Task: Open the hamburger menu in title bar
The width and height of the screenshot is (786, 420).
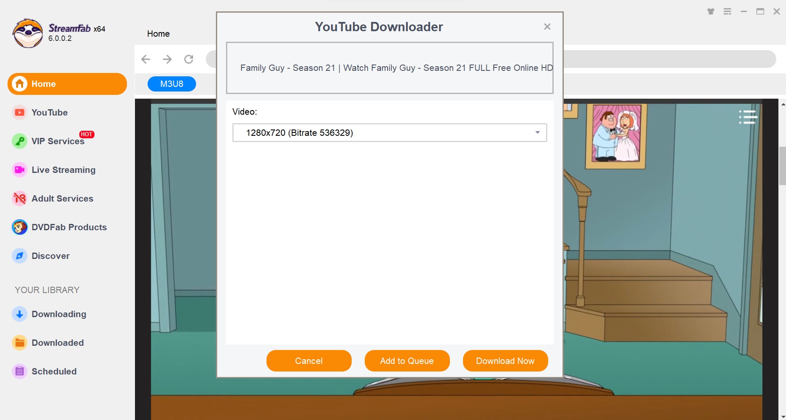Action: tap(727, 11)
